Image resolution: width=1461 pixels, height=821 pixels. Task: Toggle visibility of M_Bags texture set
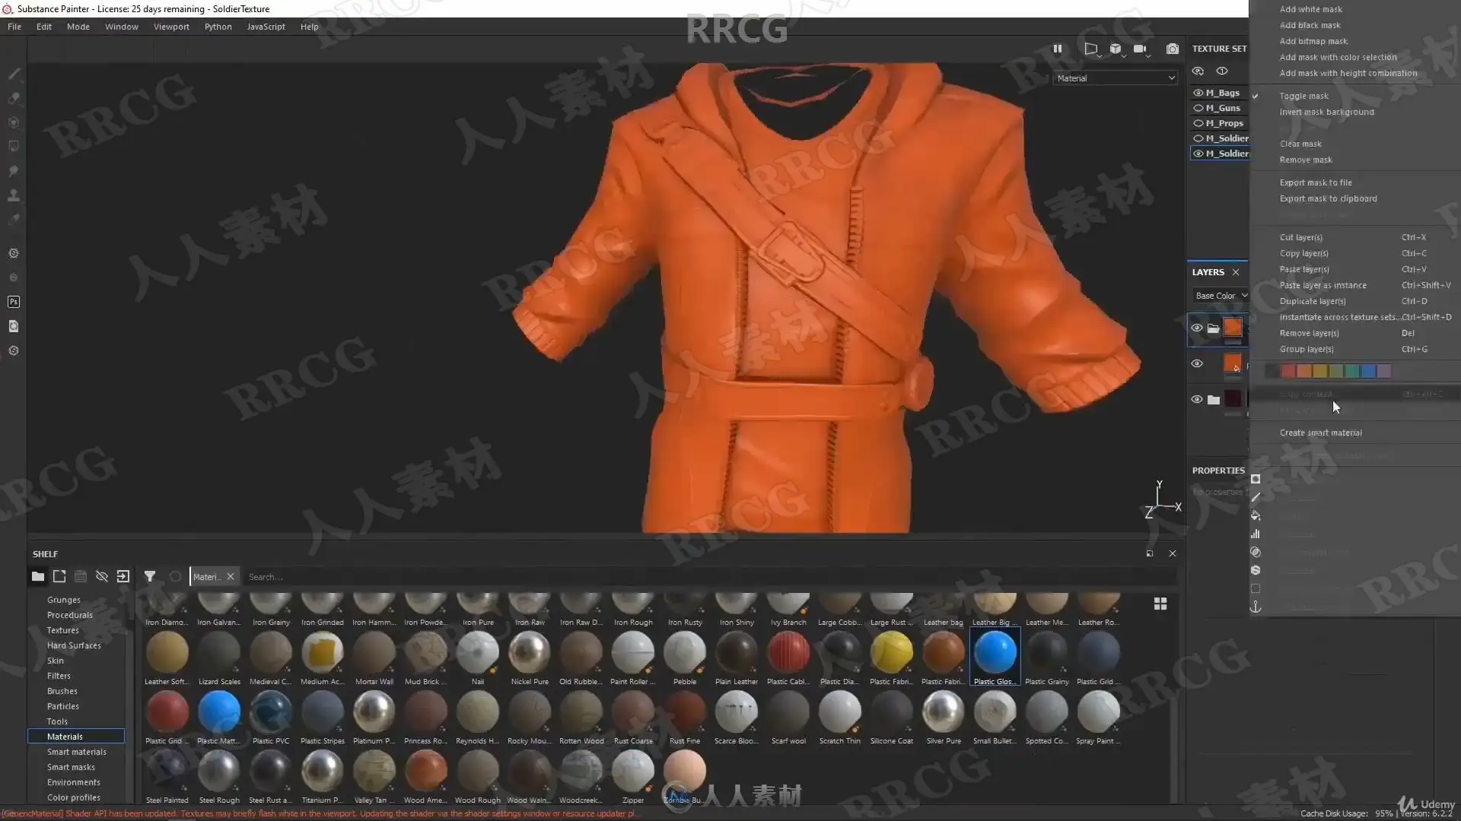tap(1198, 93)
